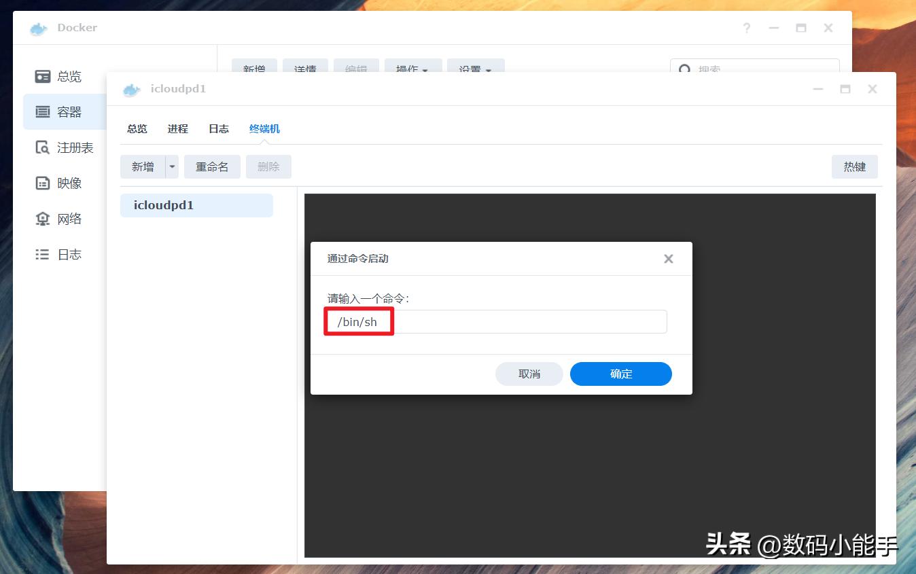Cancel the command dialog with 取消

coord(529,374)
